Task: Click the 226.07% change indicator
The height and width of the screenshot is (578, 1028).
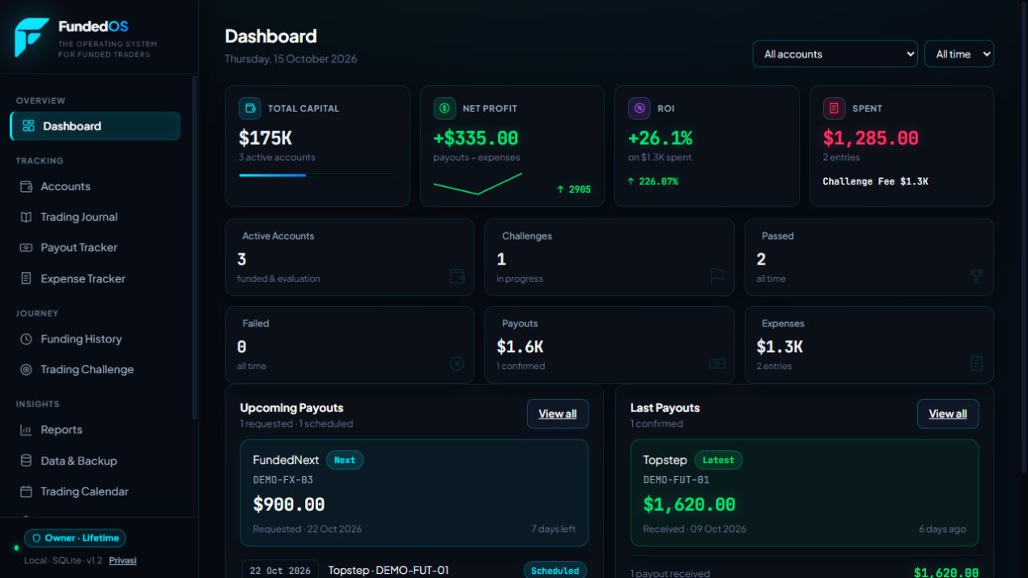Action: 653,181
